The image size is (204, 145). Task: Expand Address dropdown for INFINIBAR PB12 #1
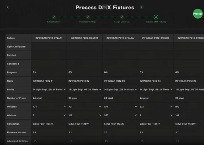coord(64,115)
